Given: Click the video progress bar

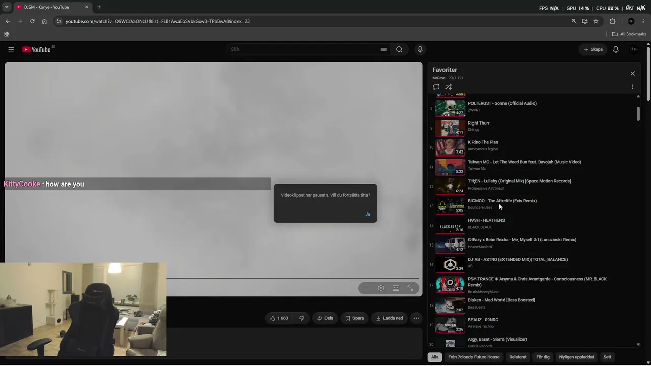Looking at the screenshot, I should [x=292, y=279].
